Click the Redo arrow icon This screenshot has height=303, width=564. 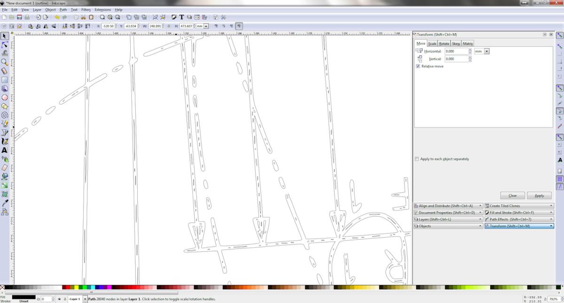(64, 17)
